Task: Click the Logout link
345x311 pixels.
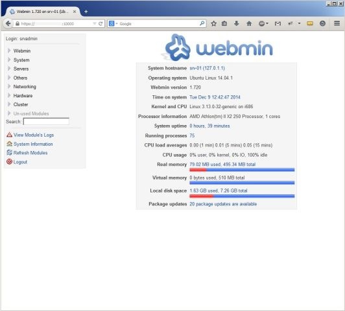Action: [20, 162]
